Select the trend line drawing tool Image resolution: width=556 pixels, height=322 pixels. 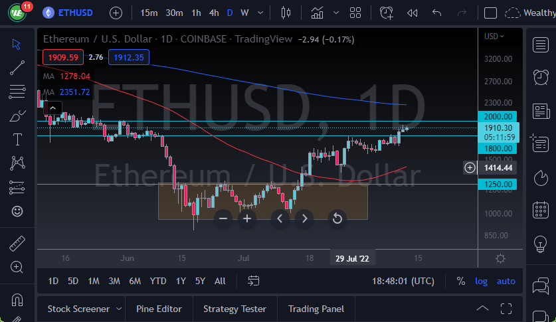(17, 68)
